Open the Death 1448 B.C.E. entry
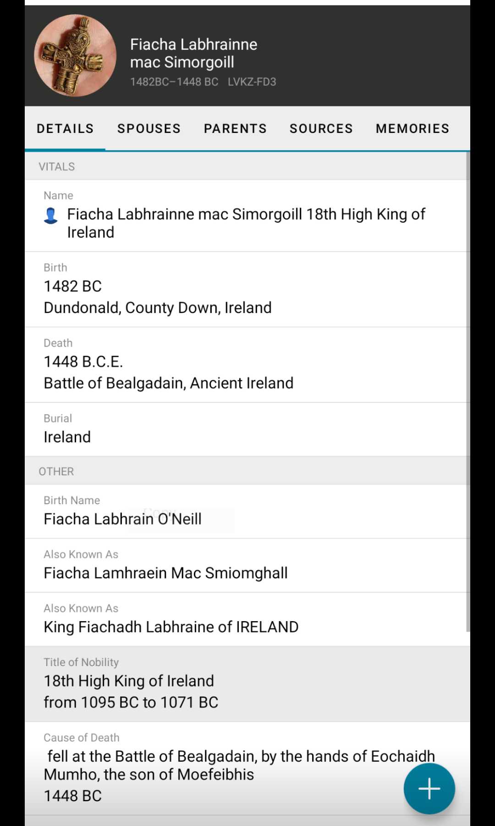Viewport: 495px width, 826px height. coord(247,365)
